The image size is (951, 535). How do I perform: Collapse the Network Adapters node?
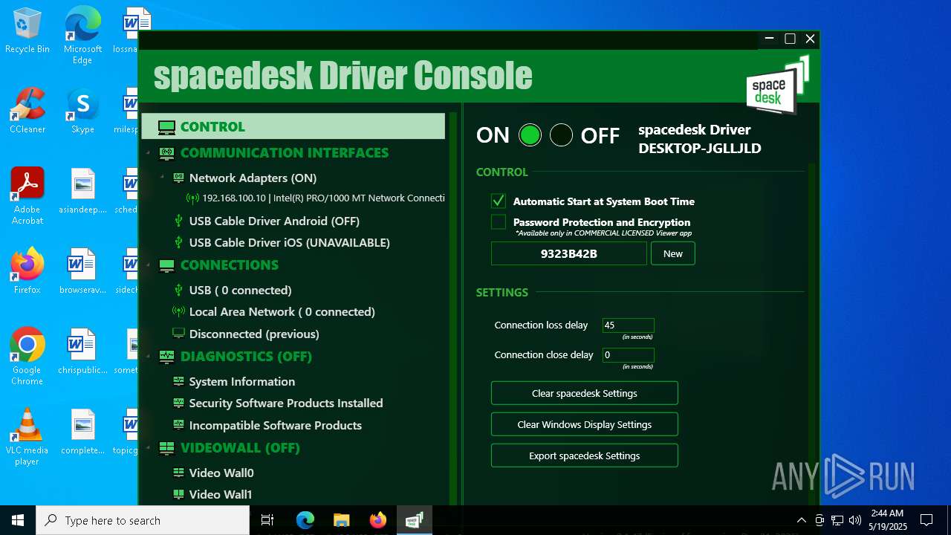[x=163, y=178]
